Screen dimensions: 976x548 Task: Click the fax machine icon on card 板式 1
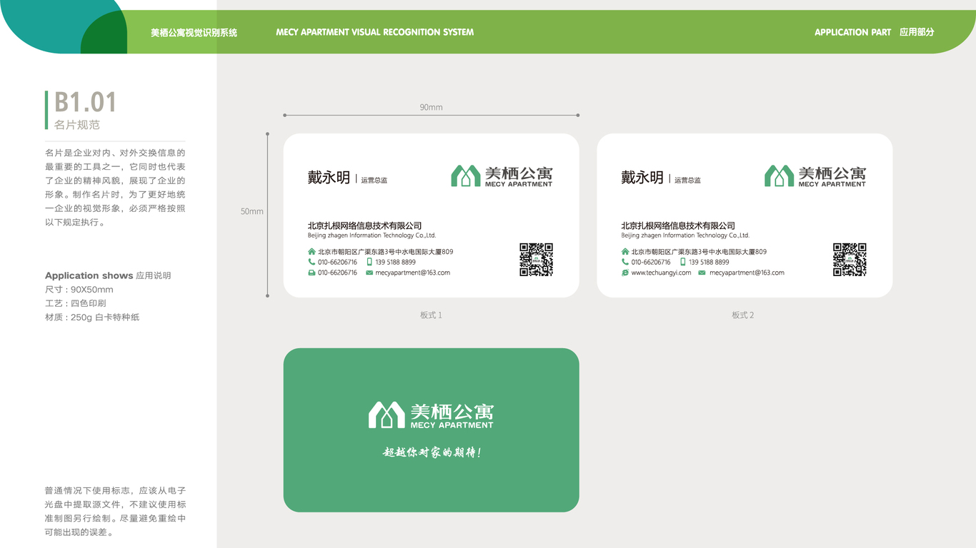click(x=312, y=273)
